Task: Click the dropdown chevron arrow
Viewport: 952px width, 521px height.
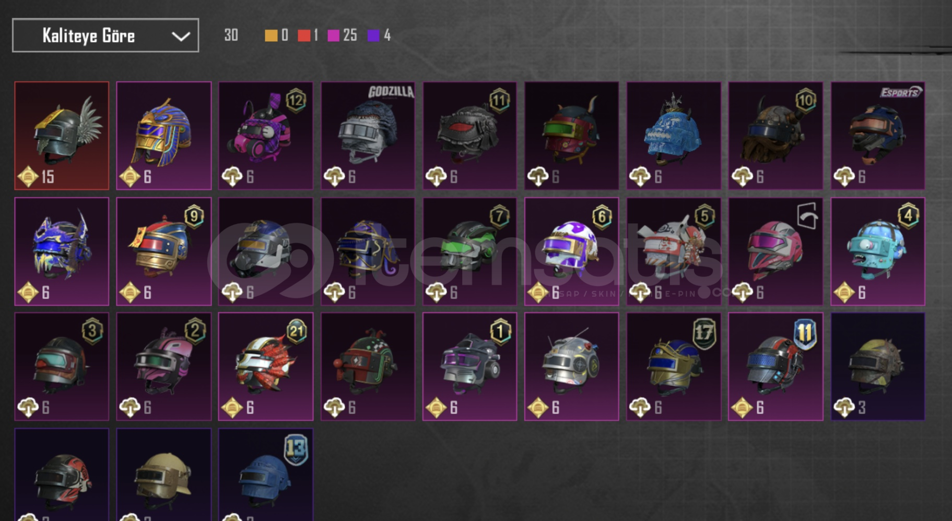Action: 181,36
